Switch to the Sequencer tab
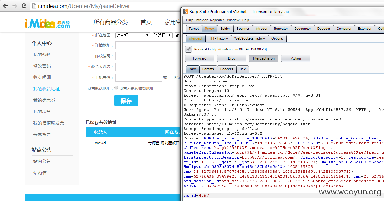 click(302, 29)
